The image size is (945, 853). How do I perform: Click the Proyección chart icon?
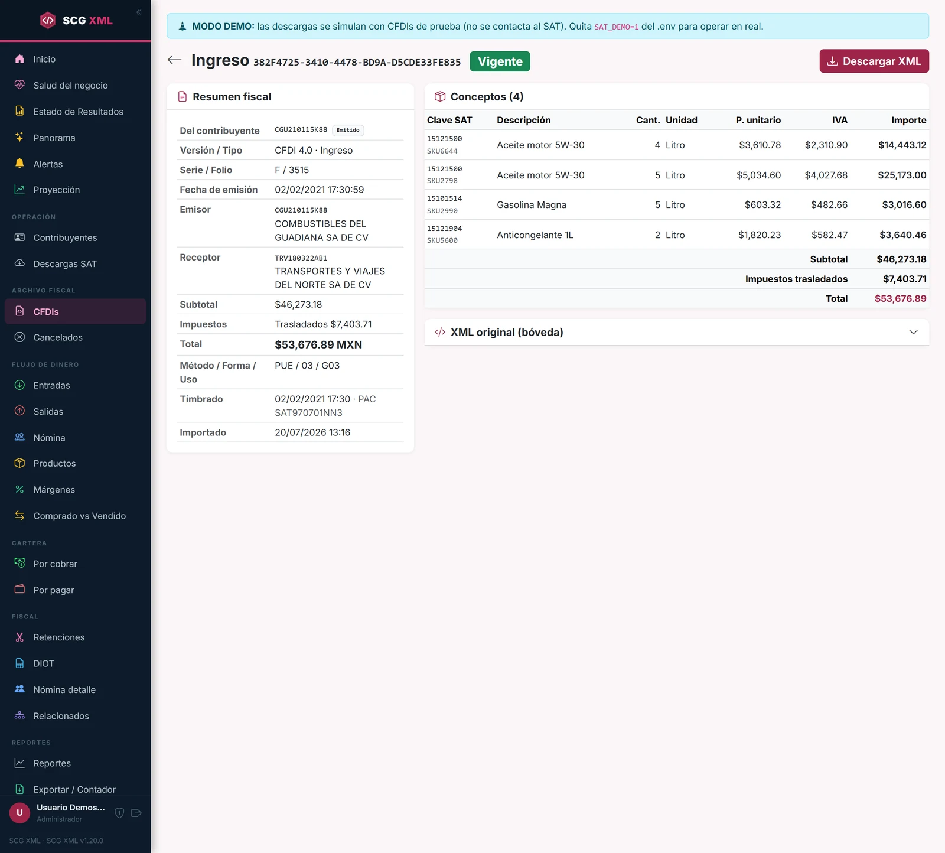(x=19, y=190)
